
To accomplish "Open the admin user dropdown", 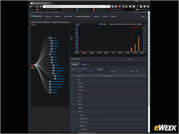I will (x=144, y=16).
